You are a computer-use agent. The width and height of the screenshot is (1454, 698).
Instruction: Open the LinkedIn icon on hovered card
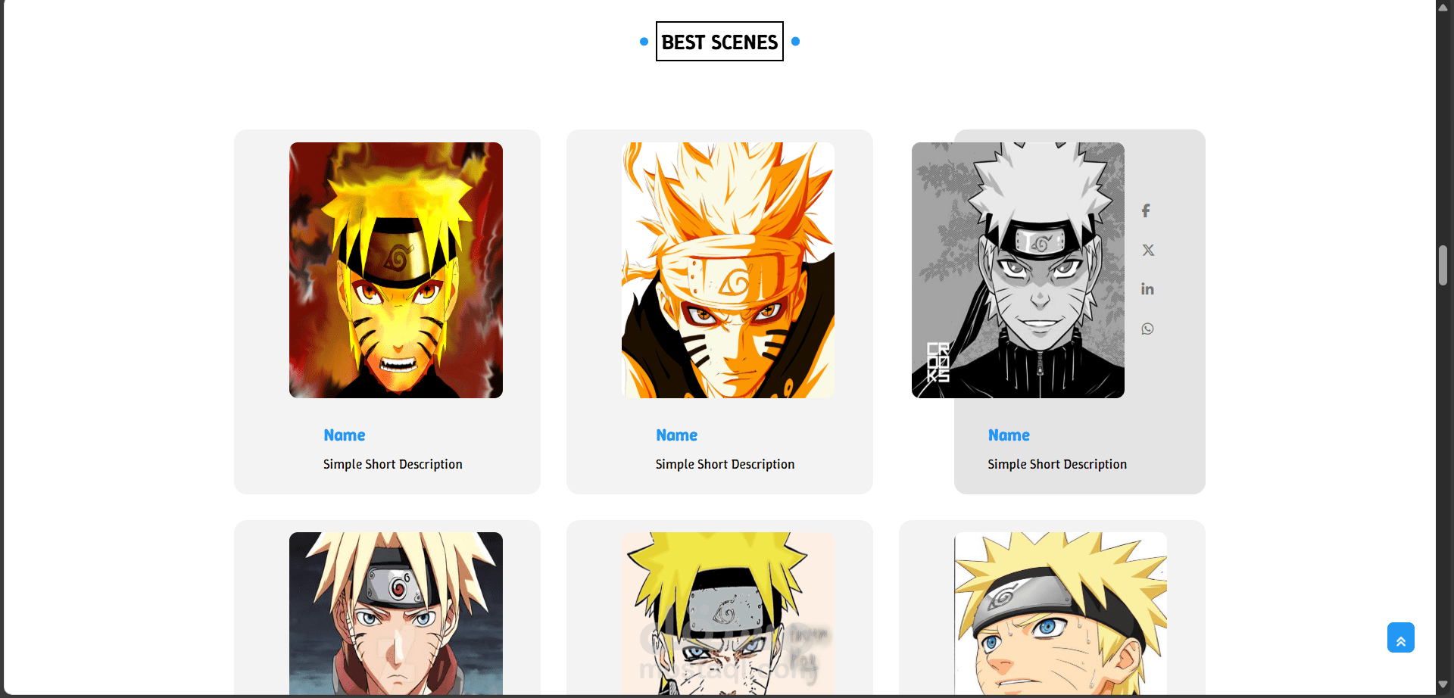click(x=1147, y=289)
